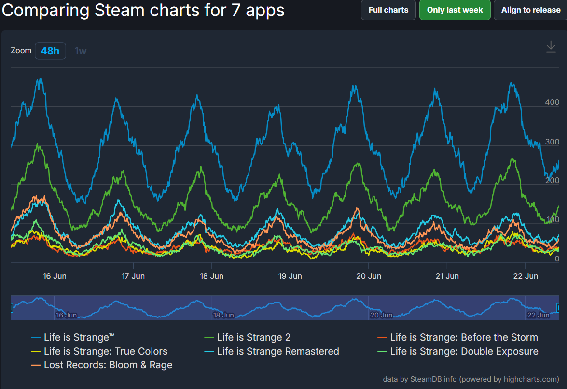The width and height of the screenshot is (567, 389).
Task: Click the 400 y-axis value label
Action: [552, 102]
